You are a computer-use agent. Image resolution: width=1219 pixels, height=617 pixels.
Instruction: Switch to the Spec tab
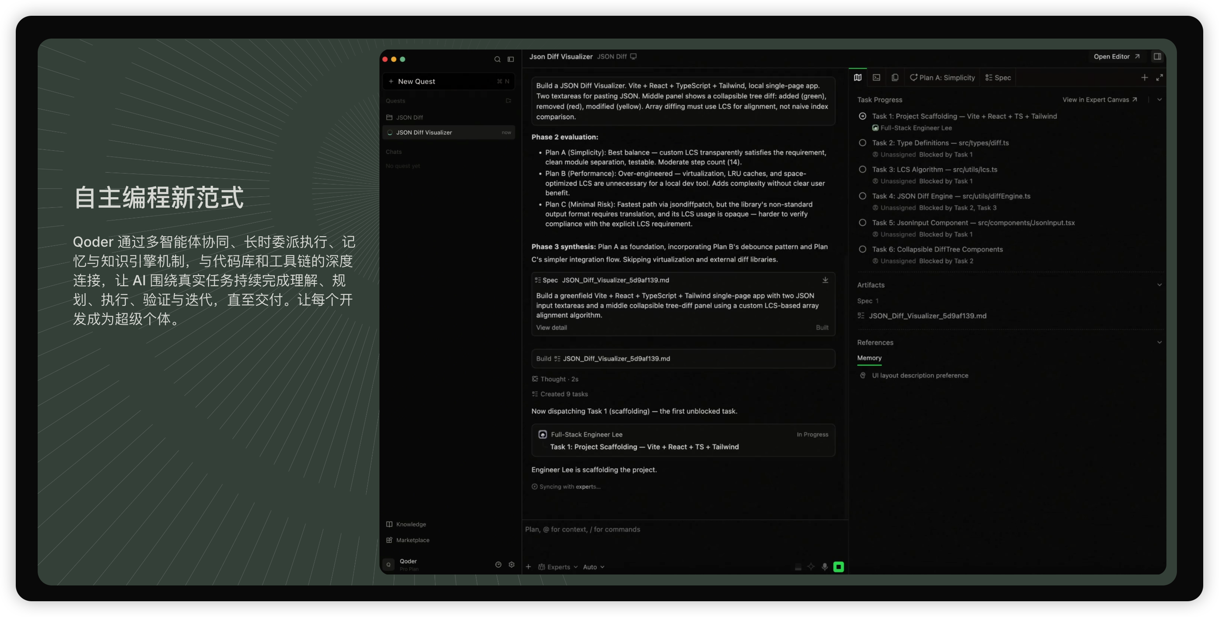tap(998, 78)
